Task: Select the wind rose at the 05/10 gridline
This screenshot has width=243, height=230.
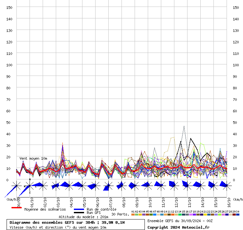Action: click(x=82, y=186)
